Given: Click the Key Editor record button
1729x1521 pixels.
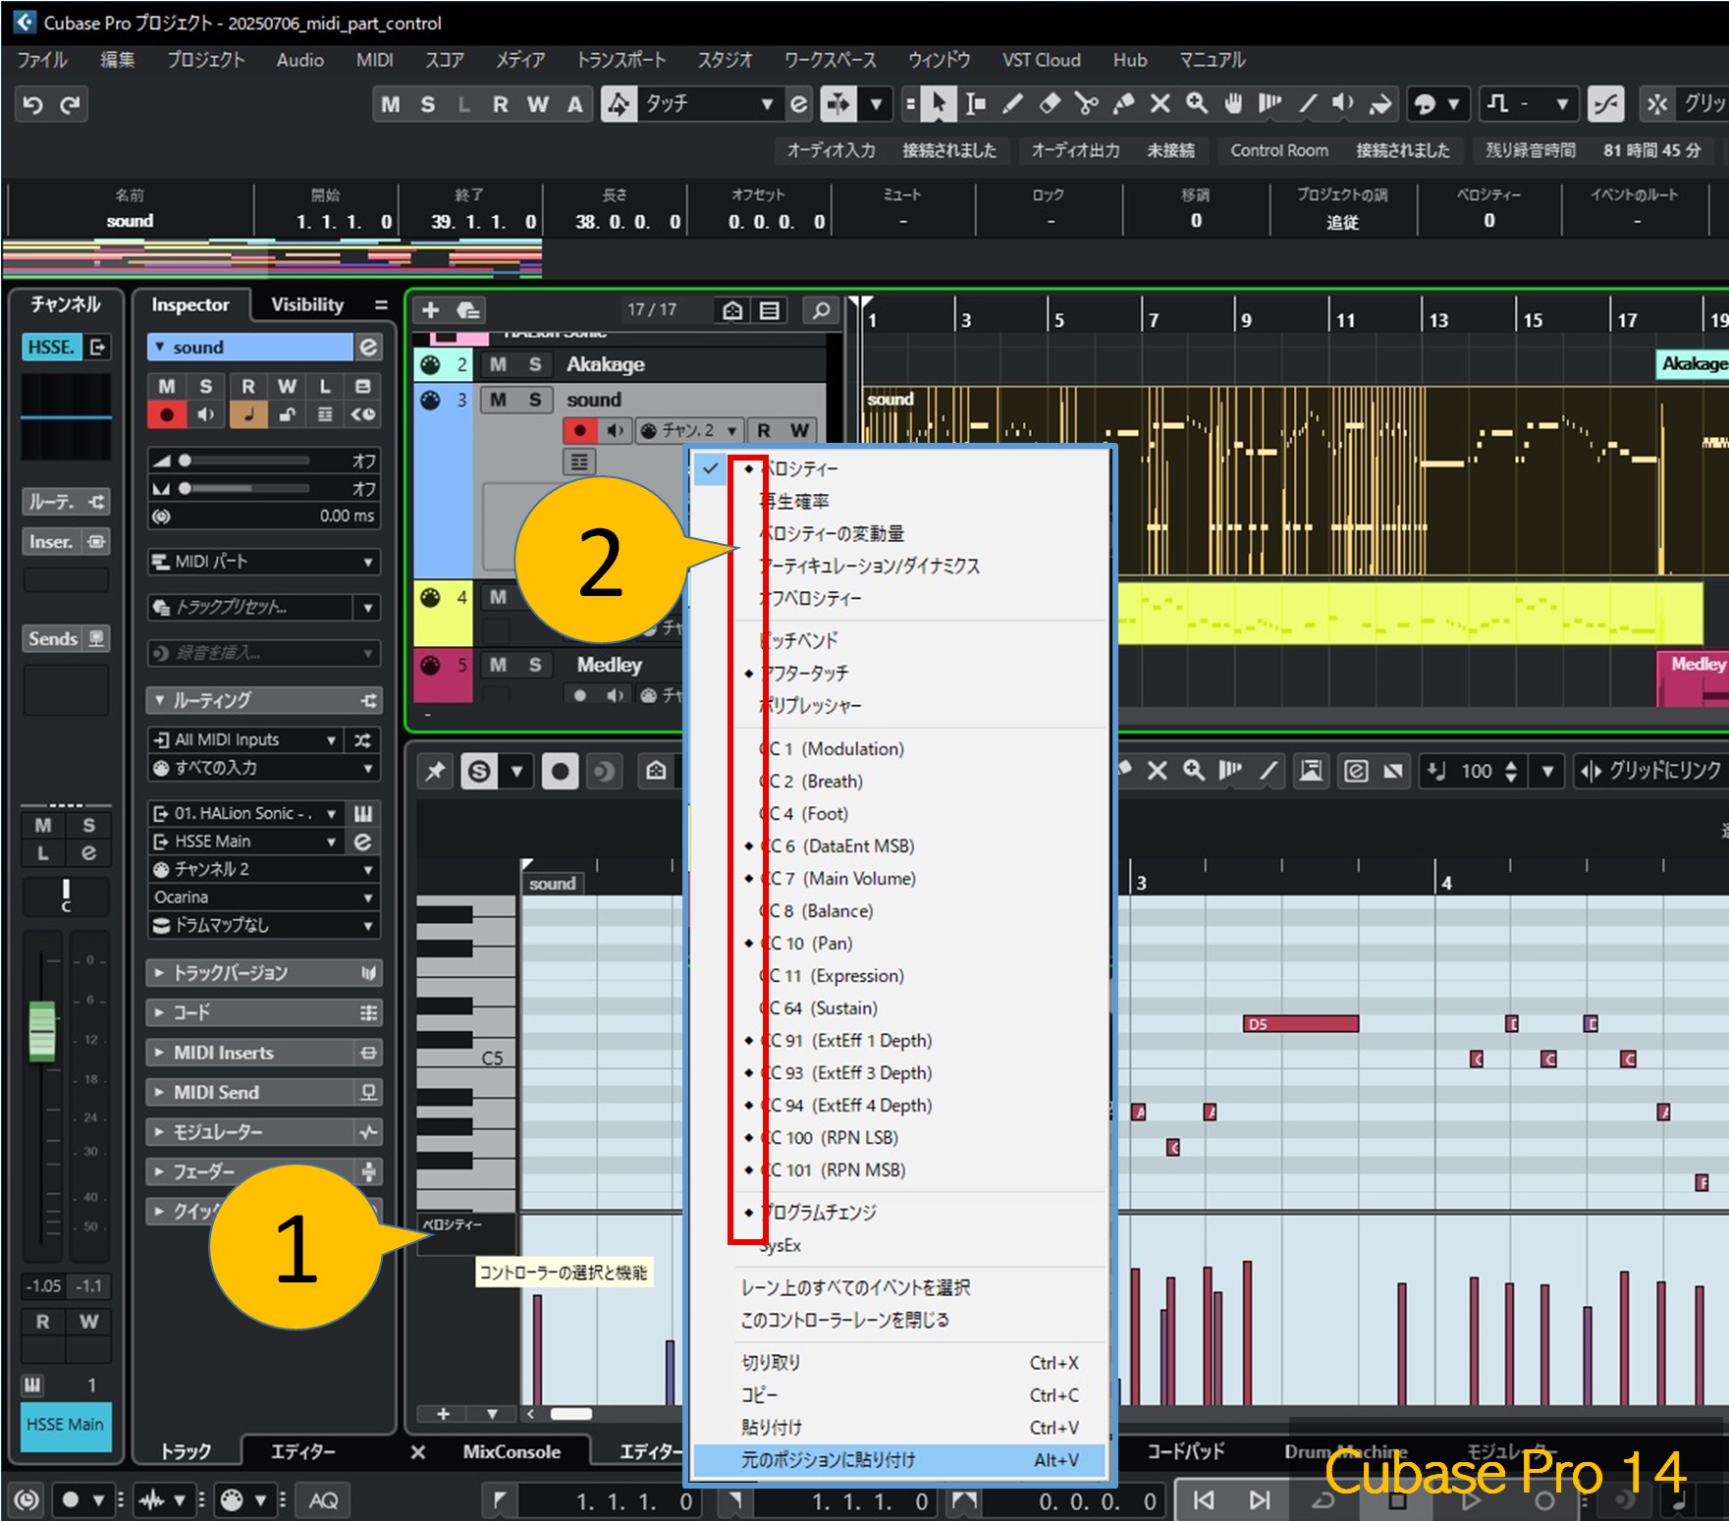Looking at the screenshot, I should pos(561,772).
